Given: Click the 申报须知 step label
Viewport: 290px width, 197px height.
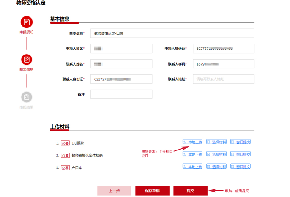Looking at the screenshot, I should (27, 32).
